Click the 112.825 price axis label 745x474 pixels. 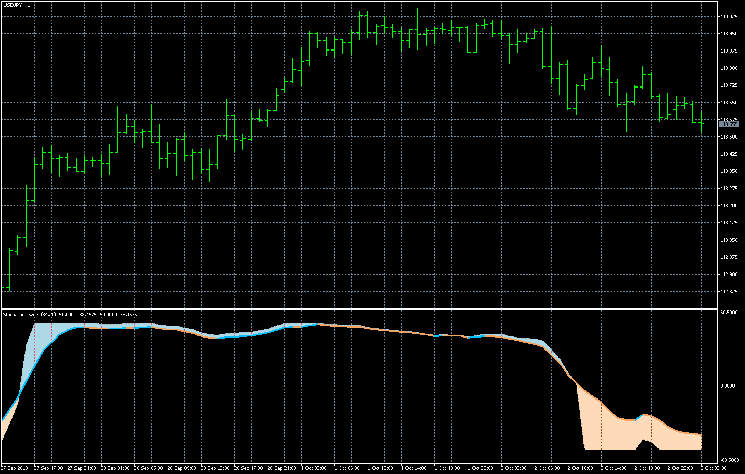pos(728,292)
